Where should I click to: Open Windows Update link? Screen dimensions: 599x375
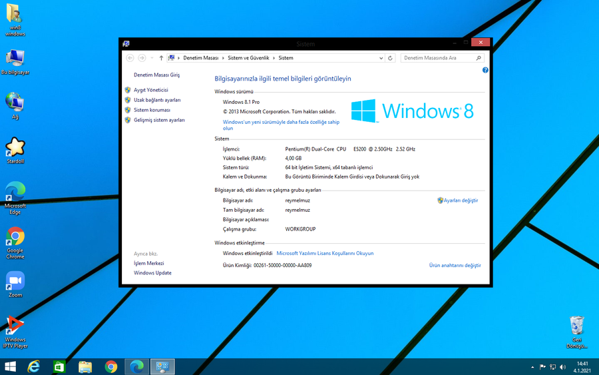point(152,272)
